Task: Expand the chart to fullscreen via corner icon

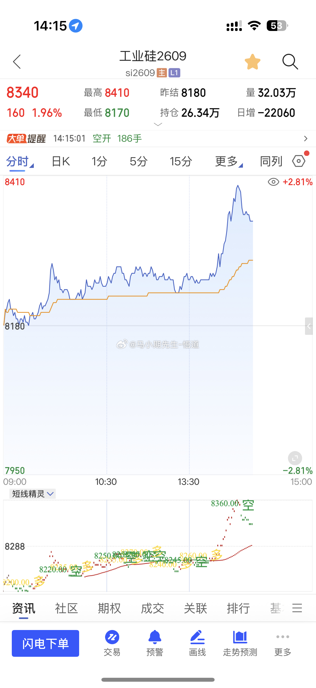Action: [295, 458]
